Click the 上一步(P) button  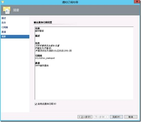(x=85, y=117)
